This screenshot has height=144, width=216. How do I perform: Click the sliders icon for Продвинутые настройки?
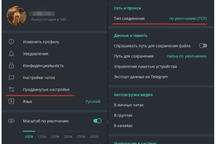click(11, 89)
